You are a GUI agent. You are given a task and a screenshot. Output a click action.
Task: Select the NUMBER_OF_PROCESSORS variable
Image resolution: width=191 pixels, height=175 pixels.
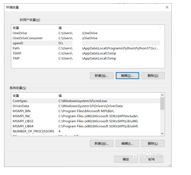pos(86,131)
